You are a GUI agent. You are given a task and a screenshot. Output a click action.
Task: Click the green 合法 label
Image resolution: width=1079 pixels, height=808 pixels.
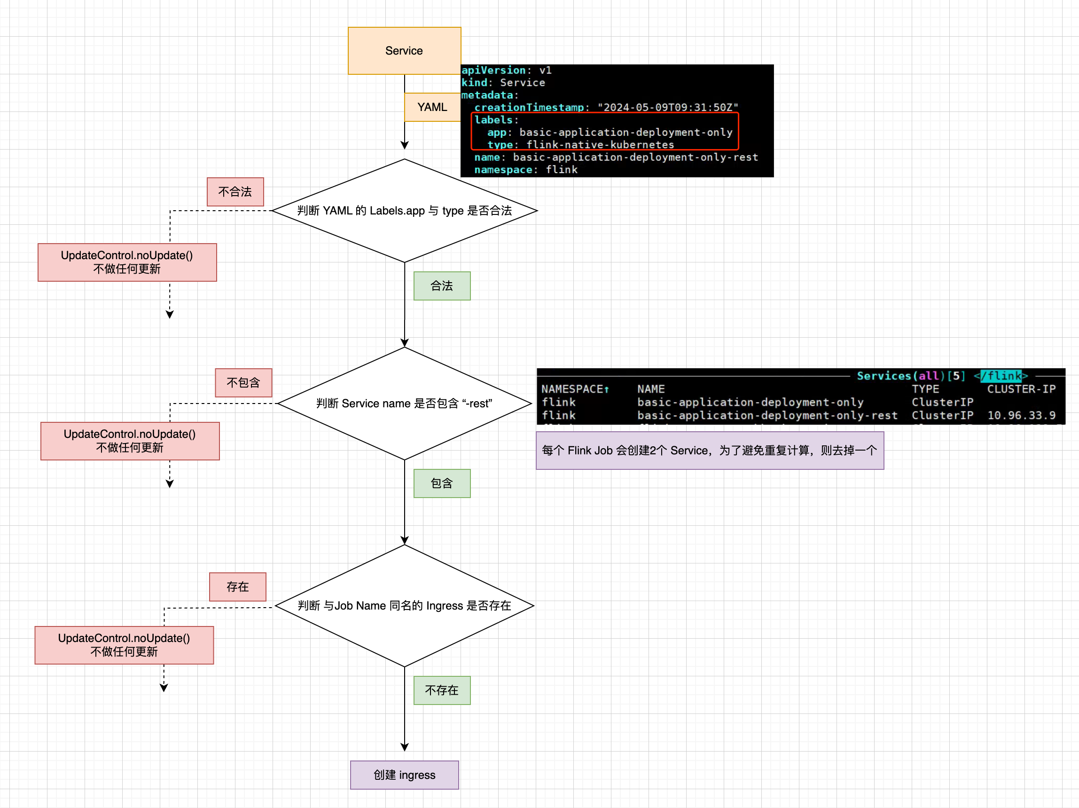[x=442, y=285]
